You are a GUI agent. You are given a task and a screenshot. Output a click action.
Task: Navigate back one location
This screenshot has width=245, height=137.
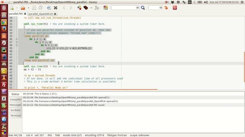tap(64, 8)
